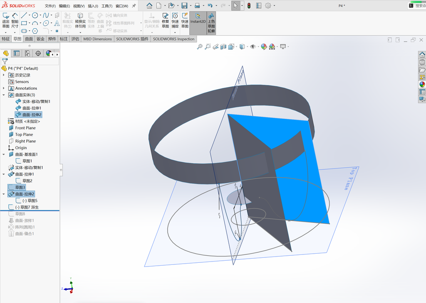The image size is (426, 303).
Task: Open the Section View tool
Action: [x=223, y=46]
